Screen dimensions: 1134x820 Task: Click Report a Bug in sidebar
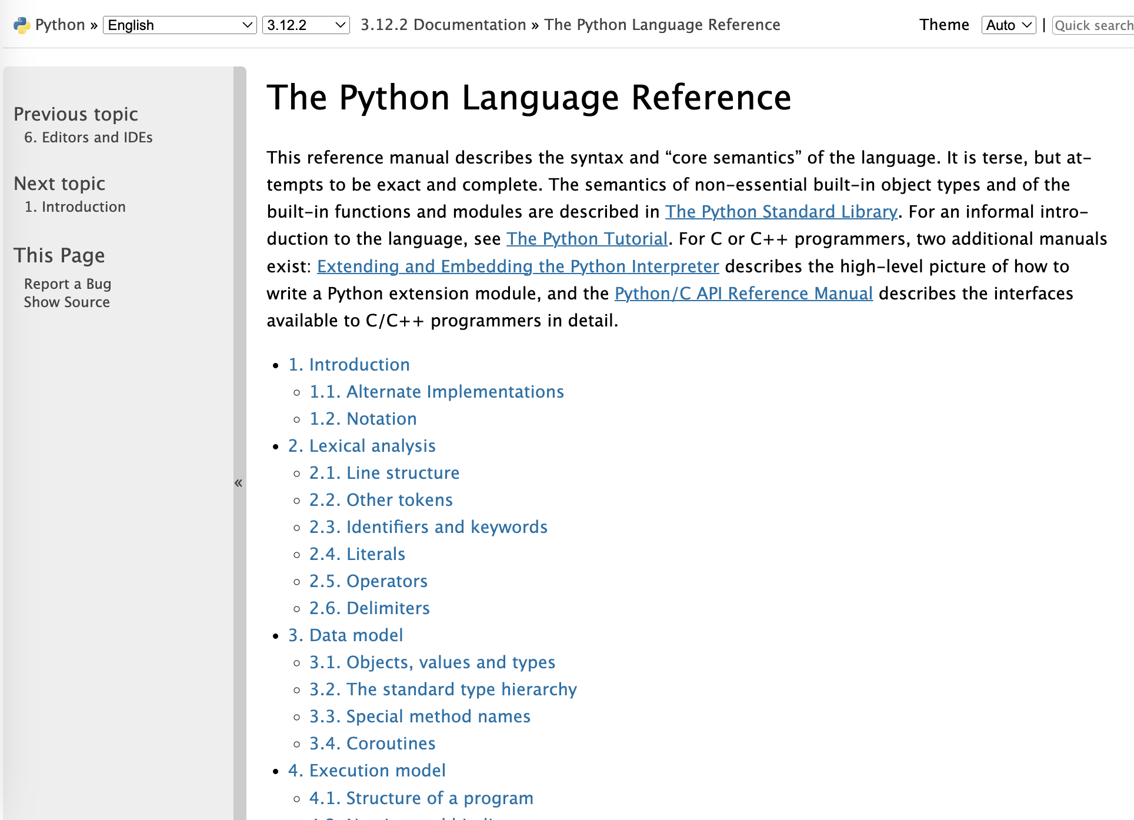click(x=68, y=284)
